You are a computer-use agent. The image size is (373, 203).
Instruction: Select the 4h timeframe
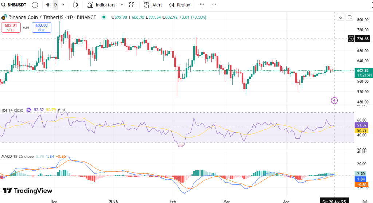pos(48,5)
